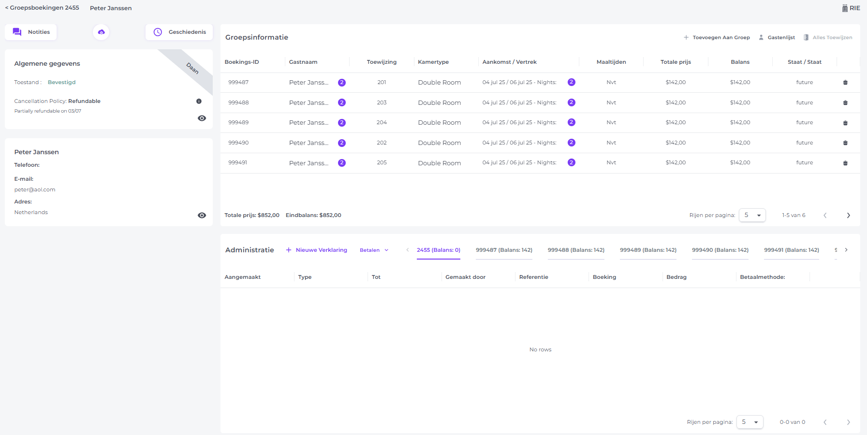867x435 pixels.
Task: Select tab 999488 (Balans: 142)
Action: (576, 250)
